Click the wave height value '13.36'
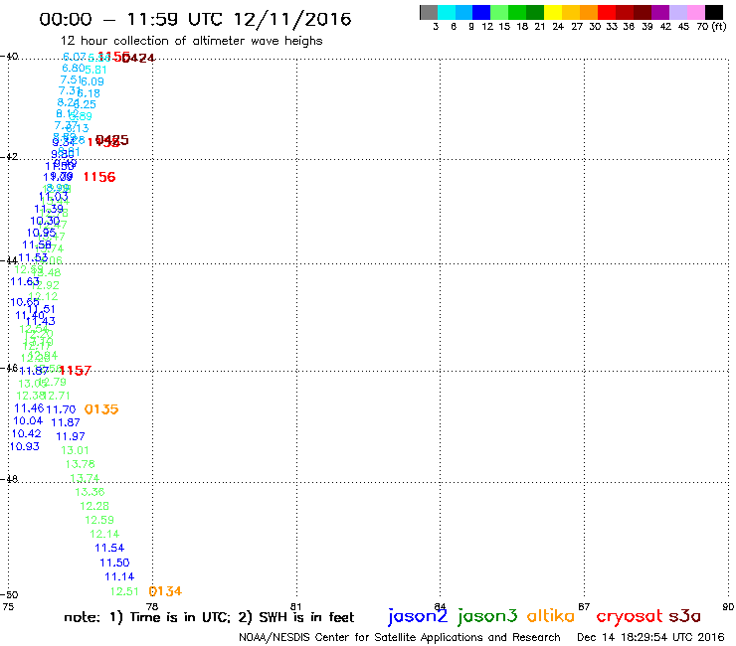The image size is (736, 646). pos(90,492)
